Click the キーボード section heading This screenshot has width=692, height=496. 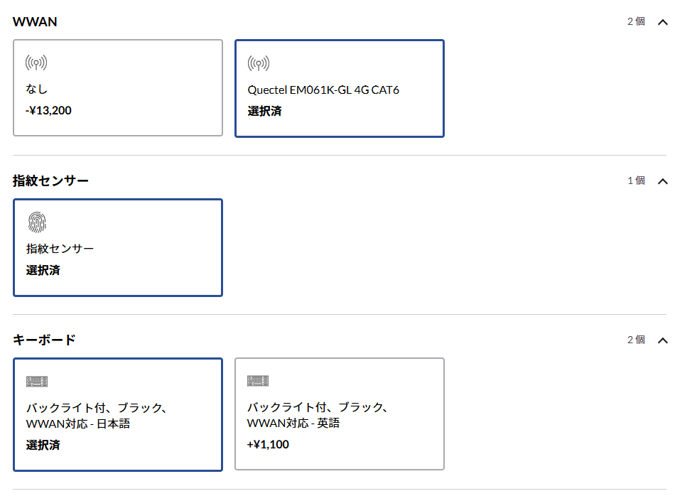[x=44, y=340]
